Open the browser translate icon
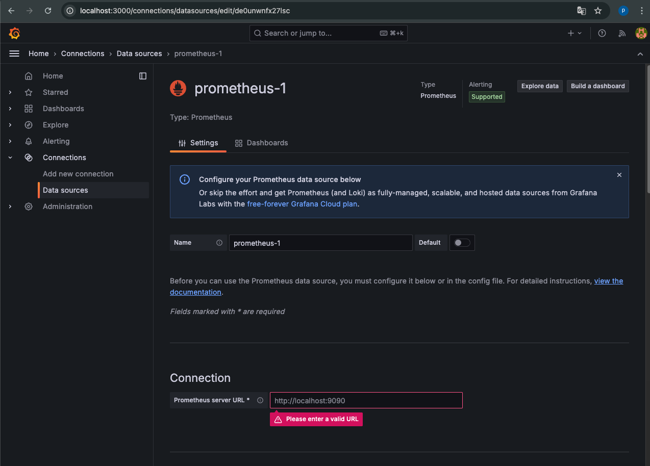This screenshot has height=466, width=650. (x=581, y=10)
